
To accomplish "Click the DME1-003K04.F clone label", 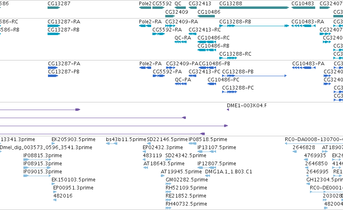I will click(x=247, y=106).
